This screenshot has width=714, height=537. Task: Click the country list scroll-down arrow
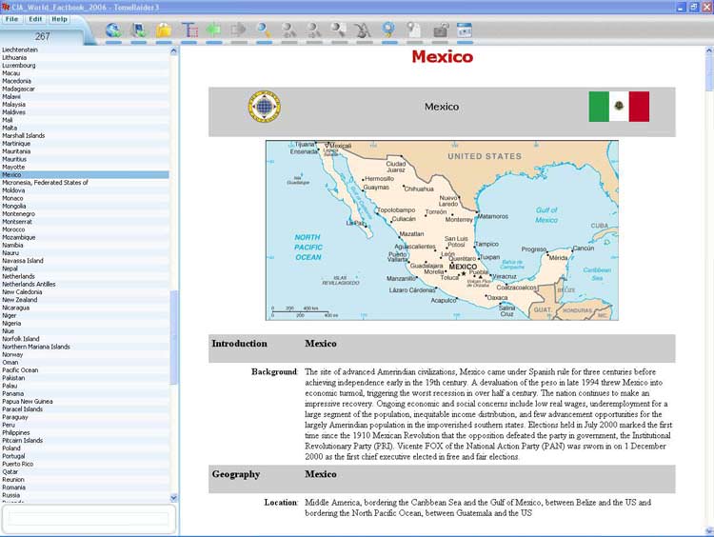[173, 498]
